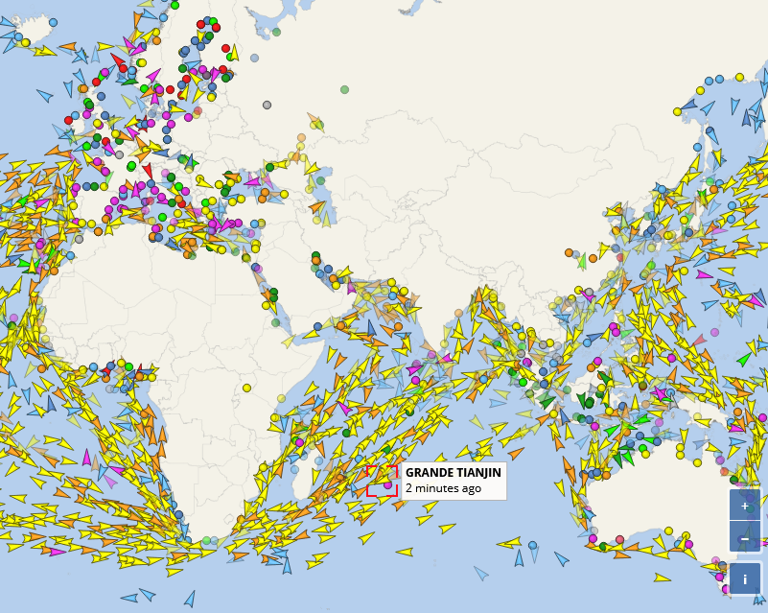Screen dimensions: 768x613
Task: Select the yellow circle marker in northeast Siberia
Action: coord(677,111)
